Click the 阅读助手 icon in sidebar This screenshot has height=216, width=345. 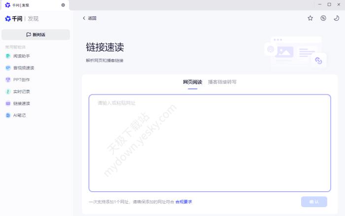click(x=8, y=56)
